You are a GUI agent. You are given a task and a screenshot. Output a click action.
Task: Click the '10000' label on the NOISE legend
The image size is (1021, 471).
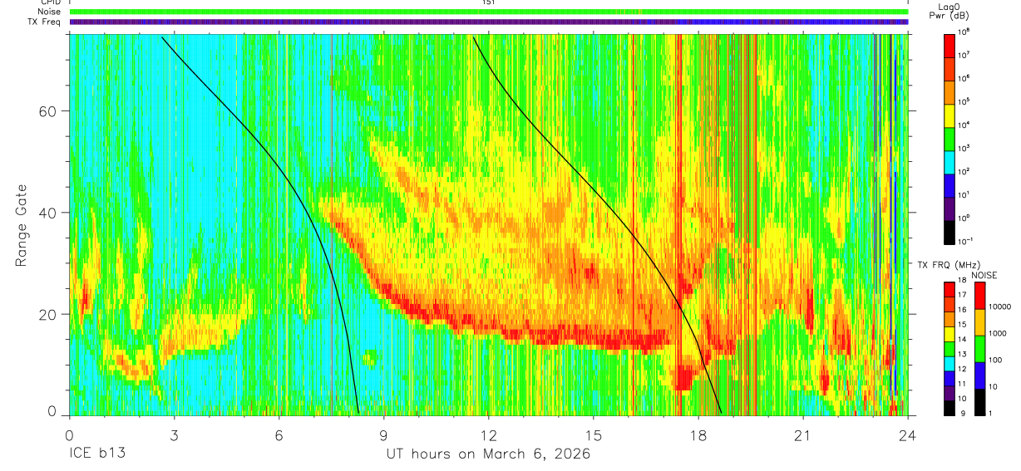tap(999, 307)
